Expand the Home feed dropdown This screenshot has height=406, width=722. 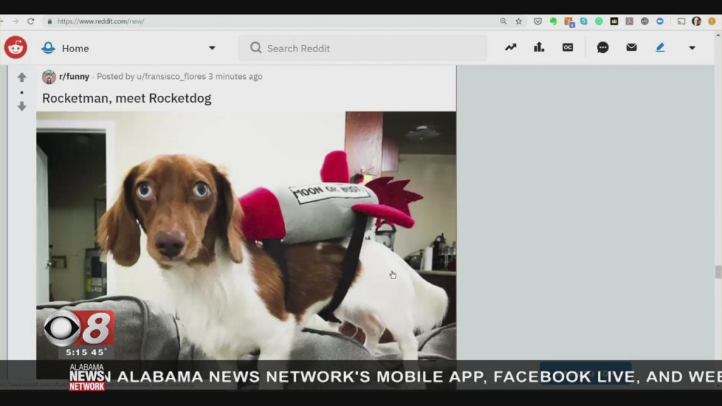coord(212,48)
